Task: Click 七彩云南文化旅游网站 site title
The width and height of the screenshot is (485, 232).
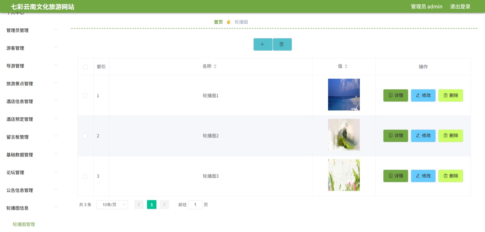Action: click(42, 7)
